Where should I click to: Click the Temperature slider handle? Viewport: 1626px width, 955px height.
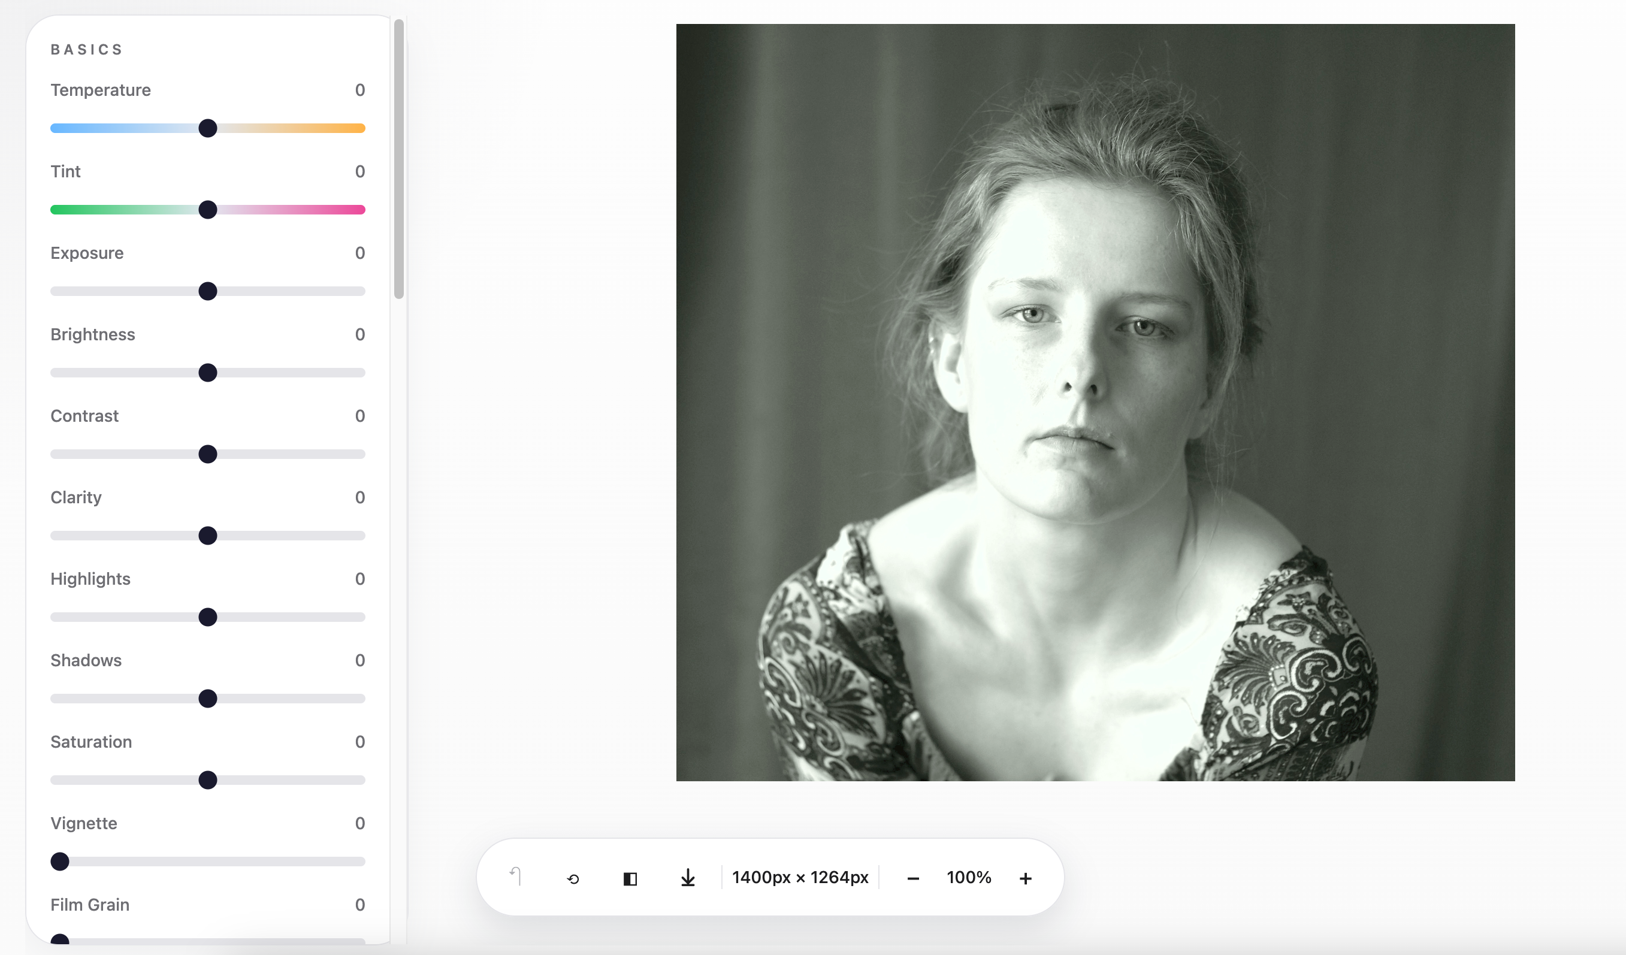208,128
